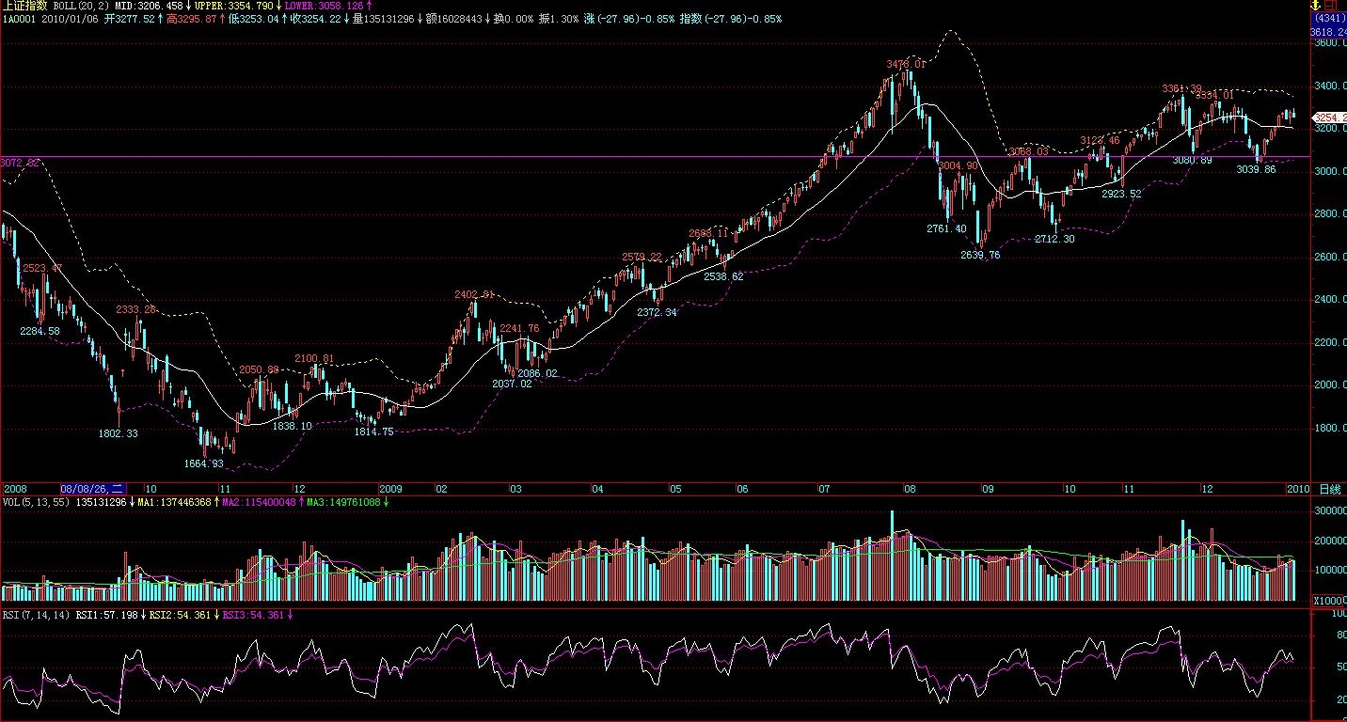Screen dimensions: 1347x722
Task: Click the LOWER:3058.126 Bollinger value
Action: 324,6
